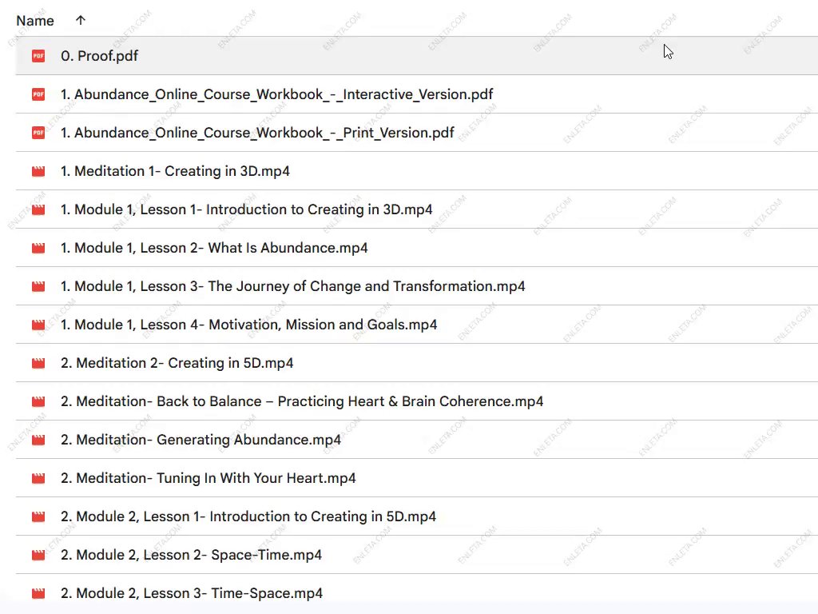
Task: Open The Journey of Change and Transformation video
Action: coord(292,286)
